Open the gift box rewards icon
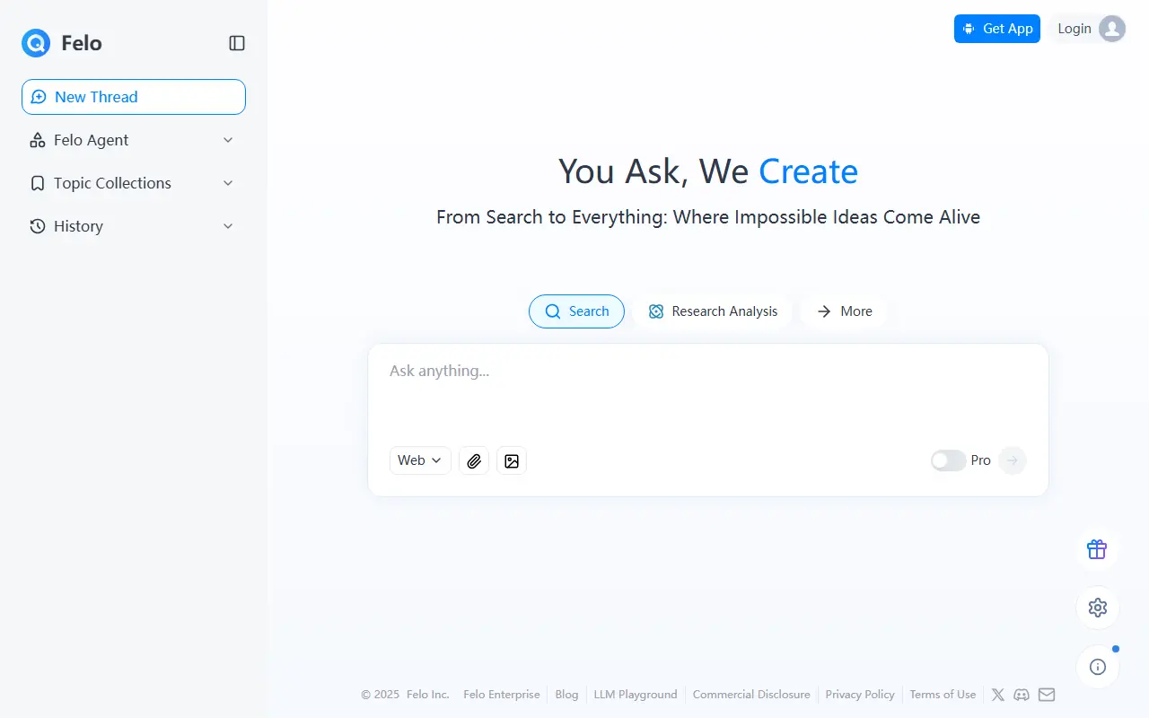 (1097, 549)
